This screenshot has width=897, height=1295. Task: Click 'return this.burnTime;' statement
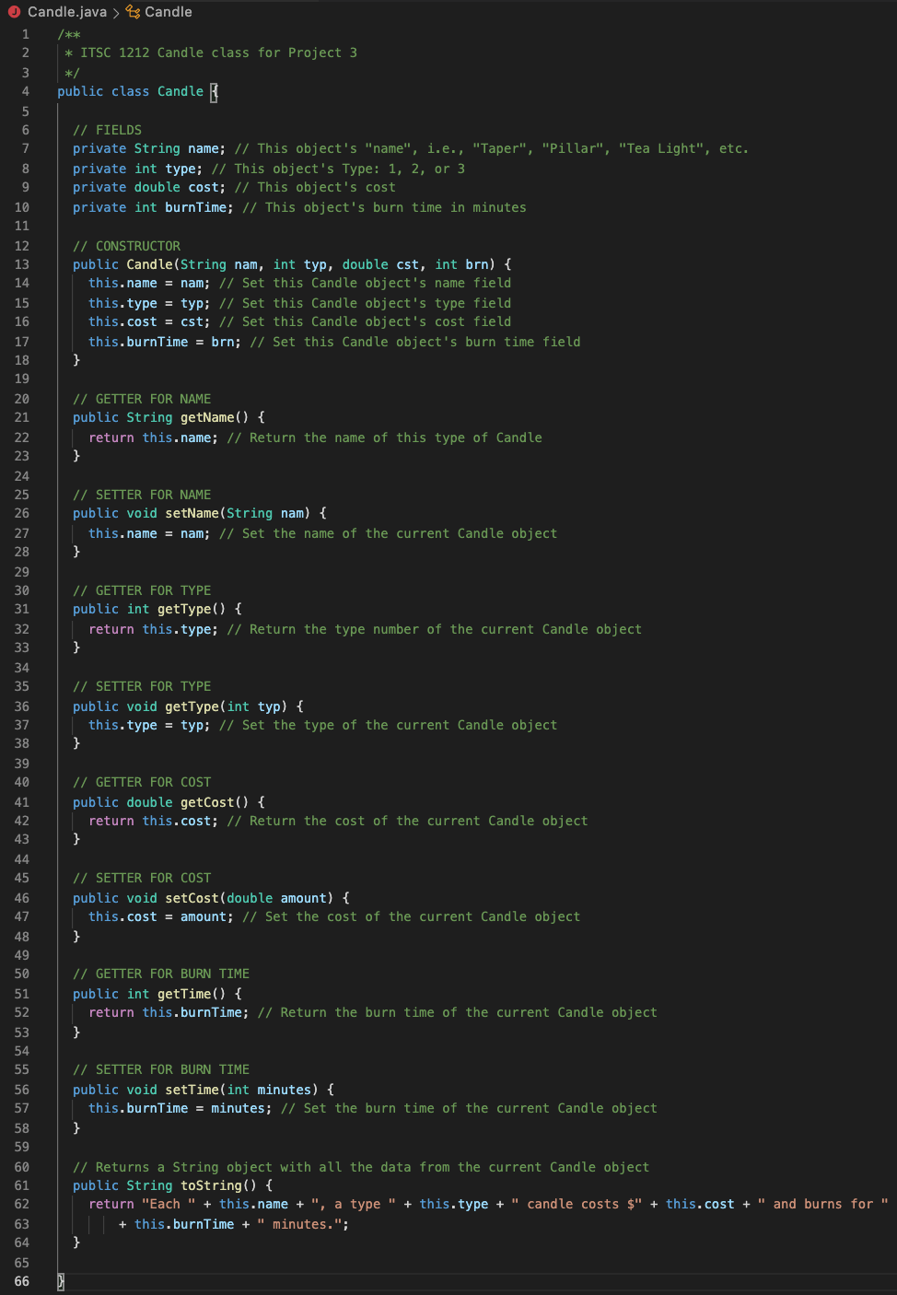click(169, 1012)
